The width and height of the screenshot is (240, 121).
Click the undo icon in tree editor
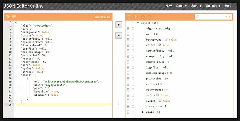[143, 17]
